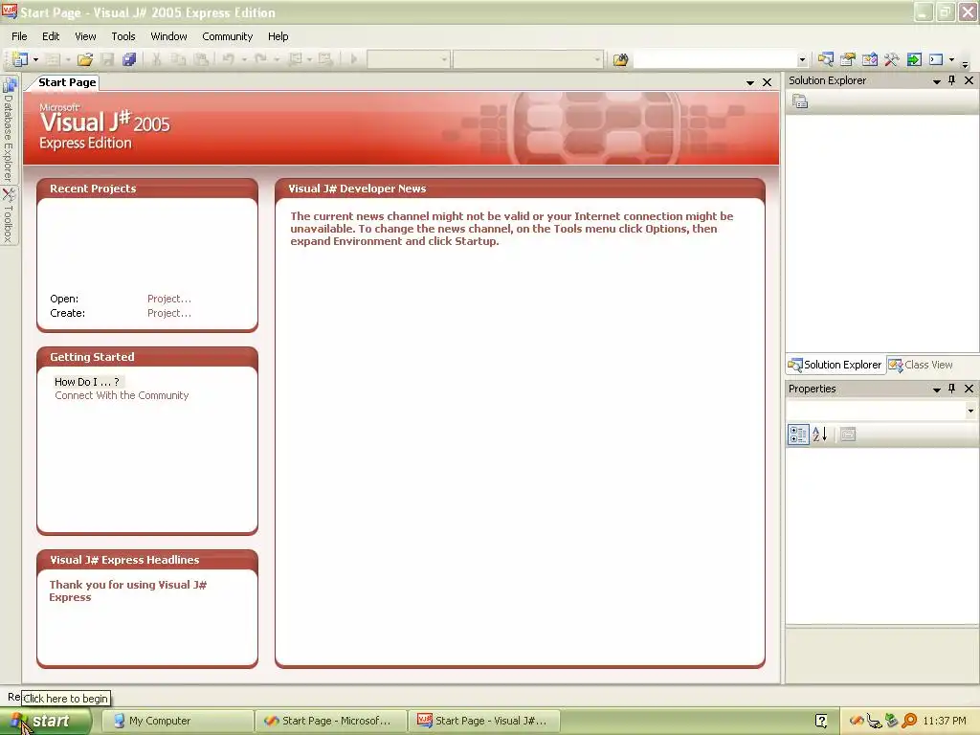Click the Windows Start button
The image size is (980, 735).
point(45,722)
